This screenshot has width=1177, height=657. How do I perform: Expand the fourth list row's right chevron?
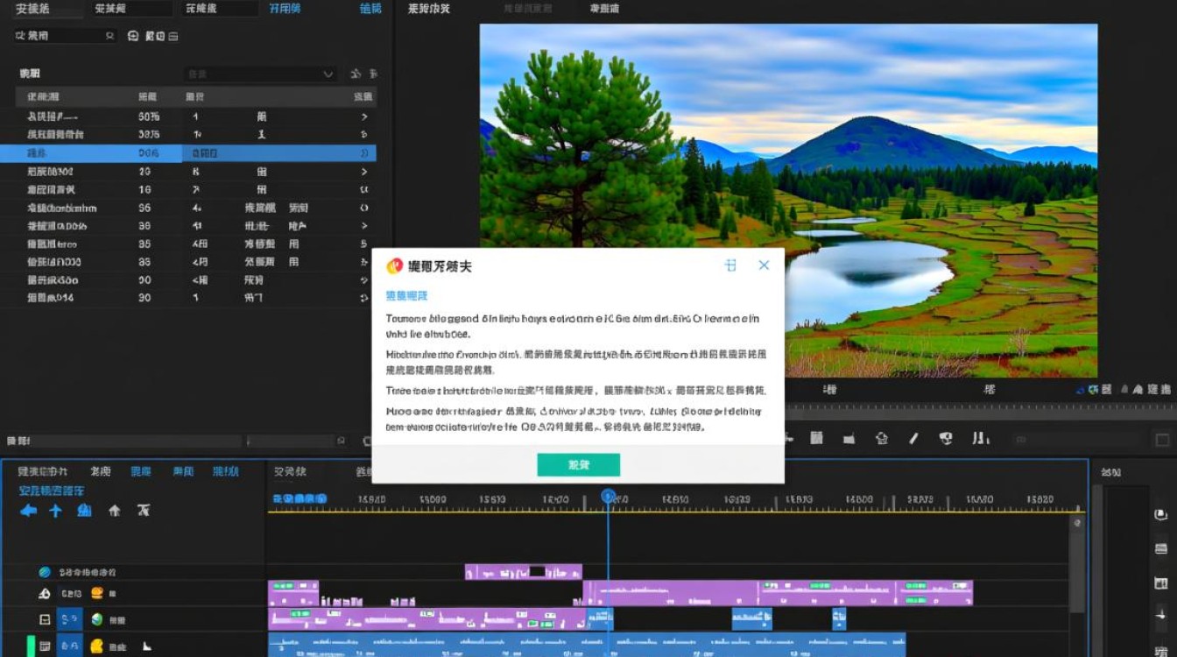click(364, 172)
